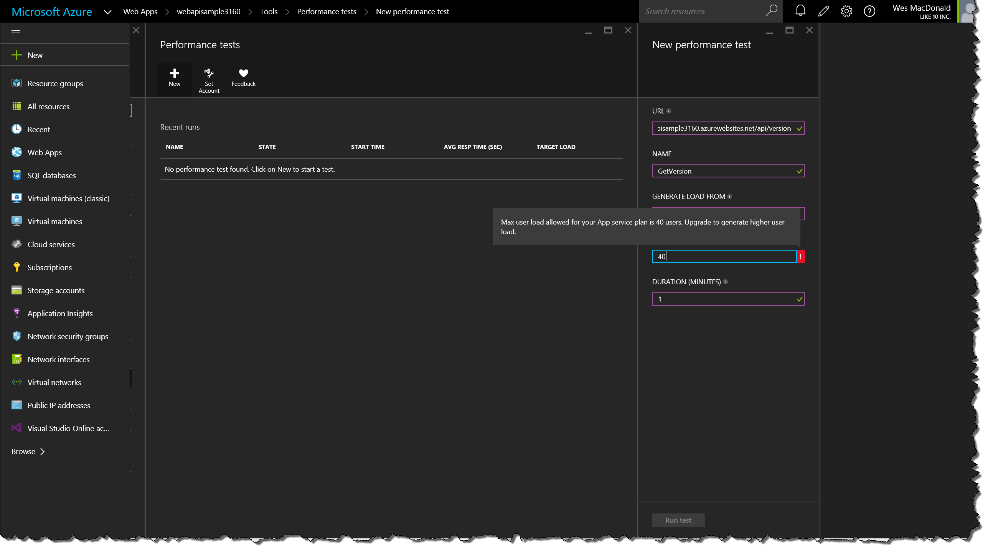Open SQL databases in the sidebar
Viewport: 988px width, 551px height.
coord(51,175)
